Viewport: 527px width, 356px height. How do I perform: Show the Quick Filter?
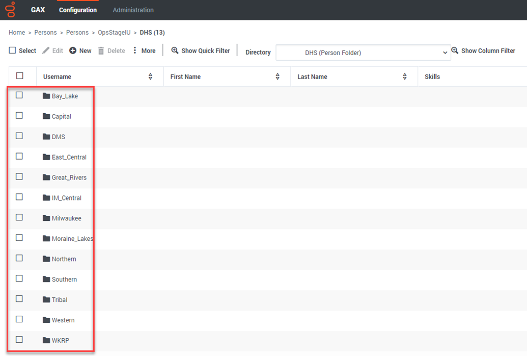(x=201, y=50)
